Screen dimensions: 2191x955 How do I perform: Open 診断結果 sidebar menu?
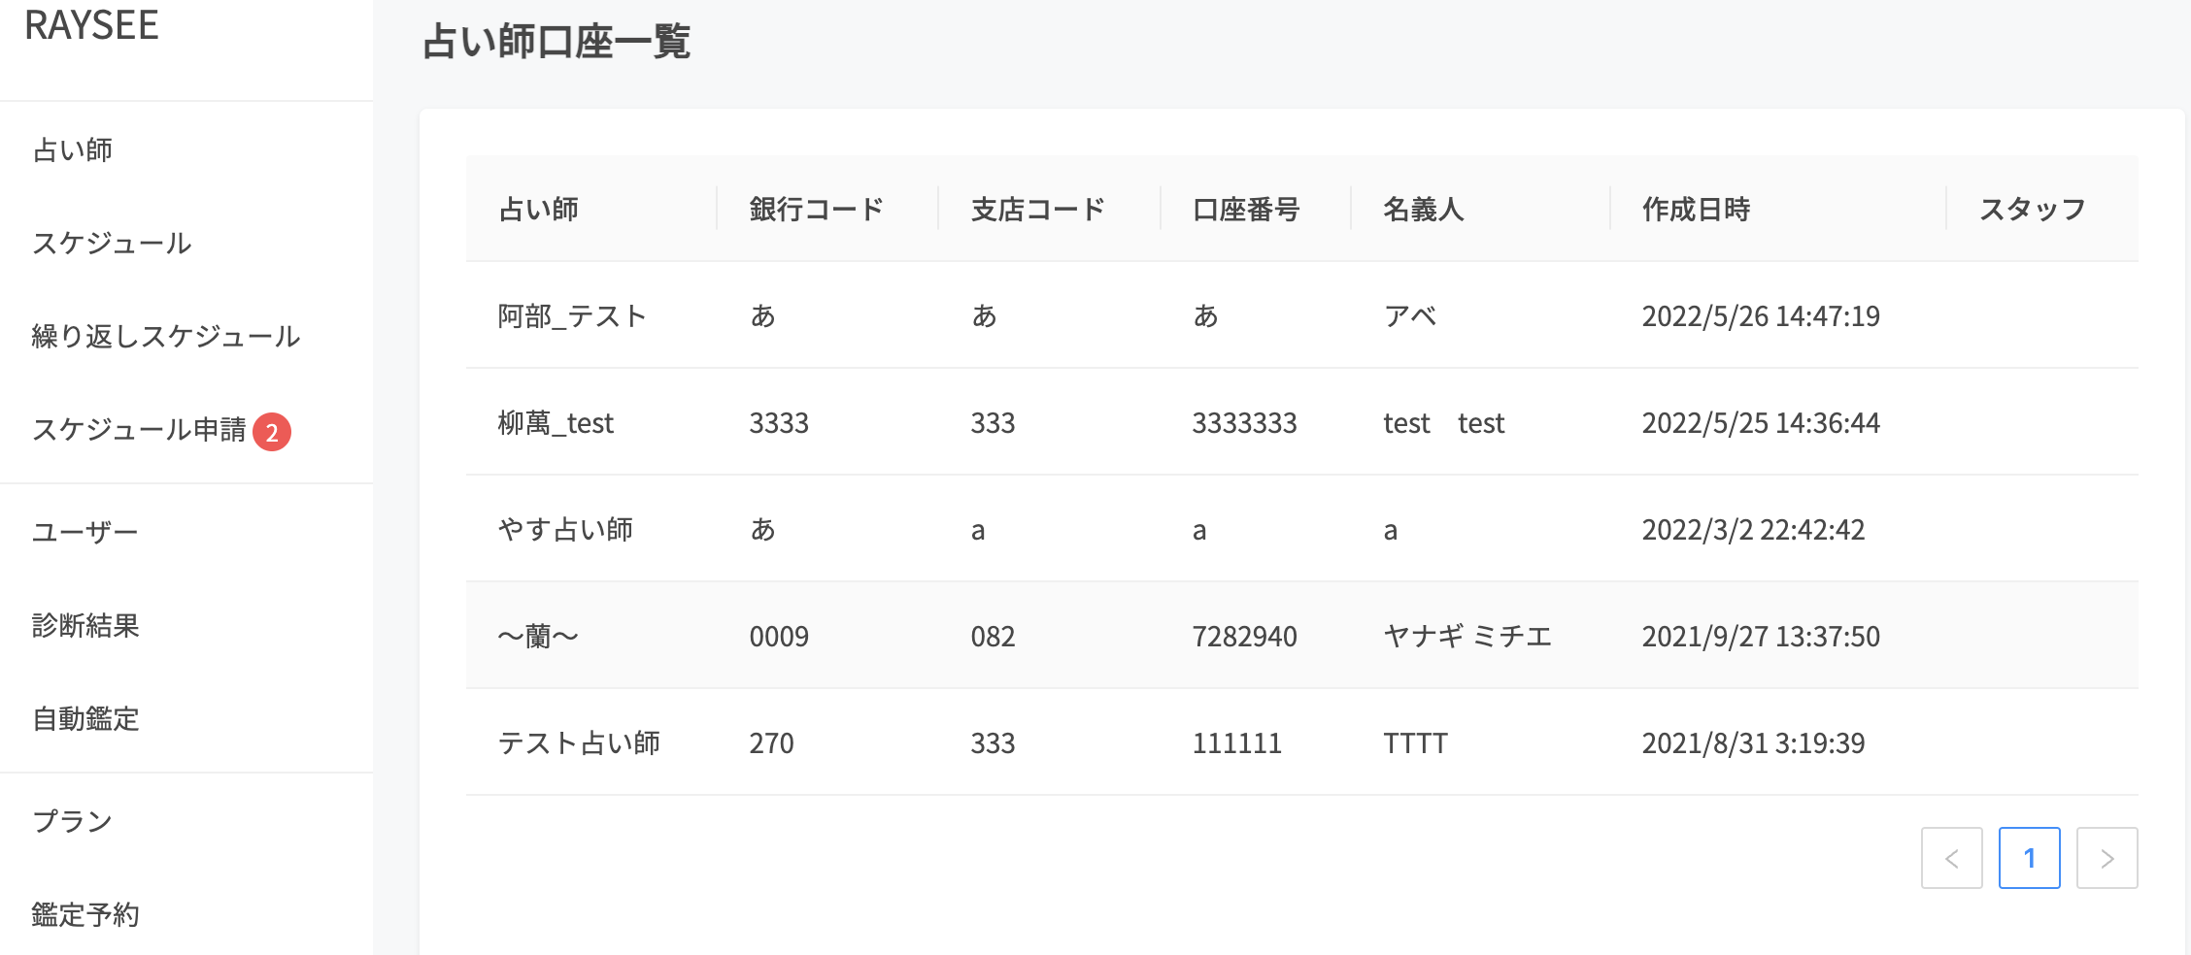click(x=85, y=625)
